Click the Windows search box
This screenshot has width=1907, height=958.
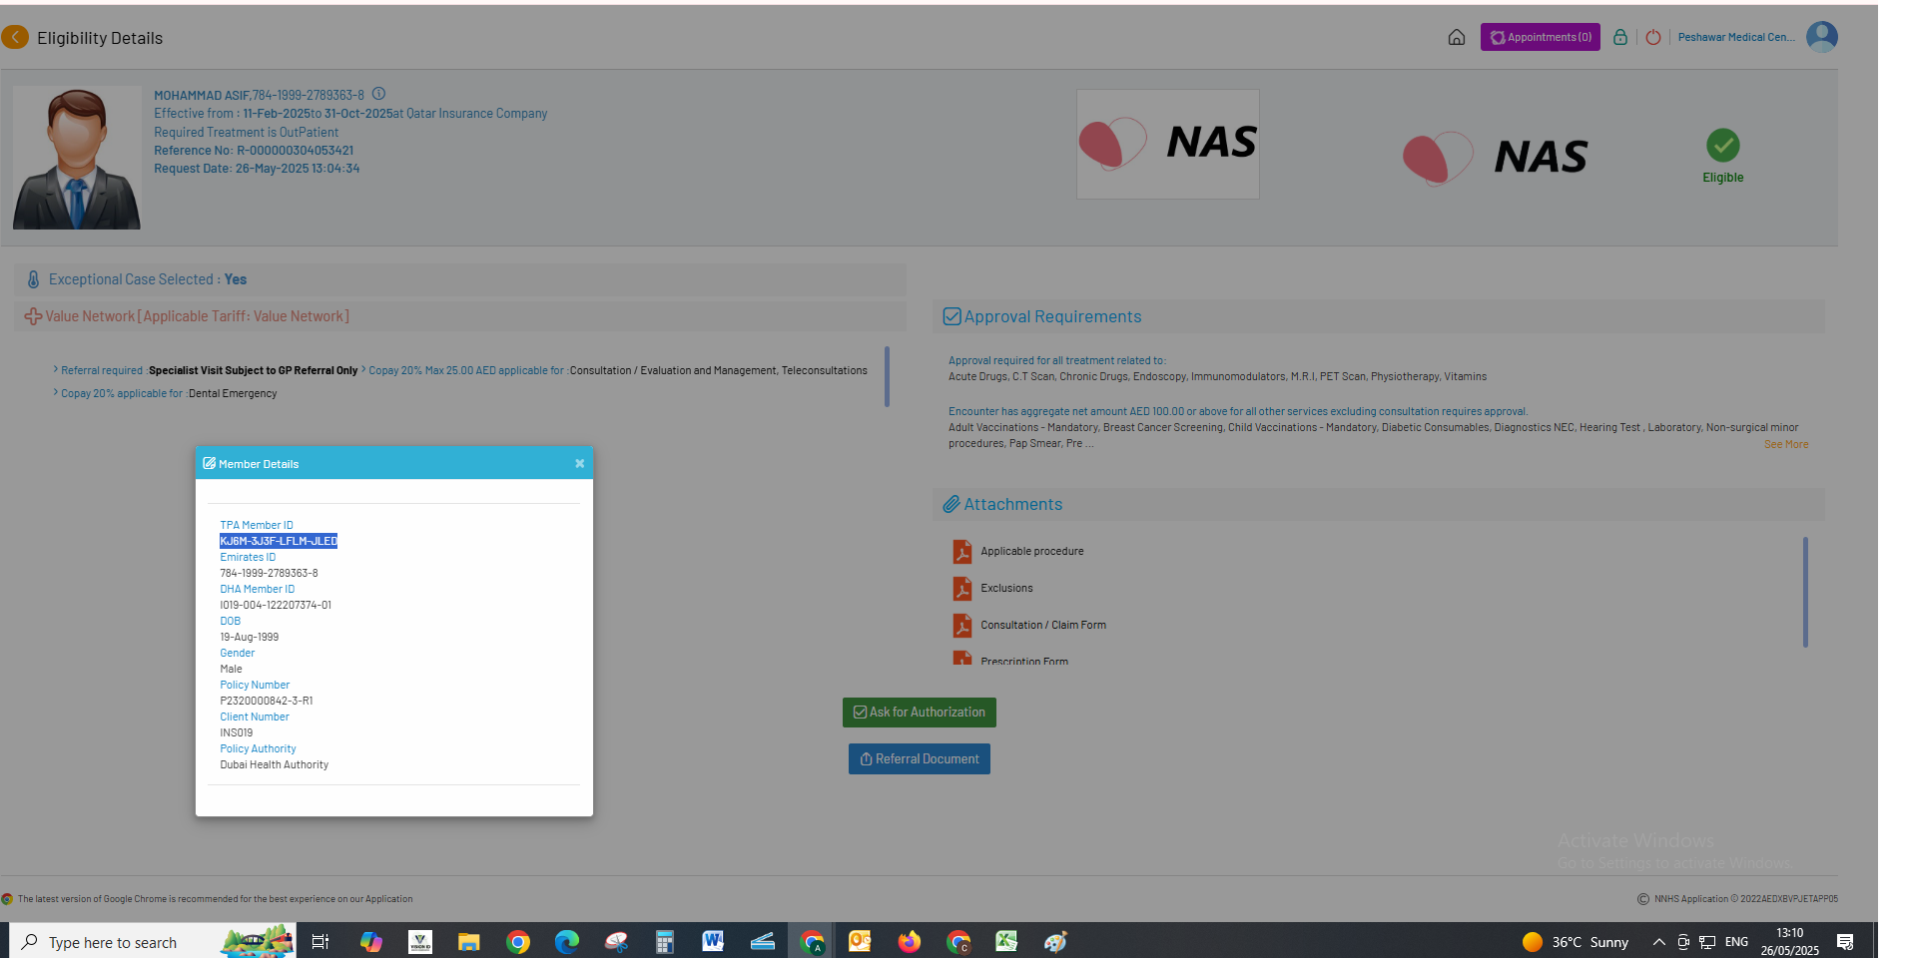pos(154,941)
